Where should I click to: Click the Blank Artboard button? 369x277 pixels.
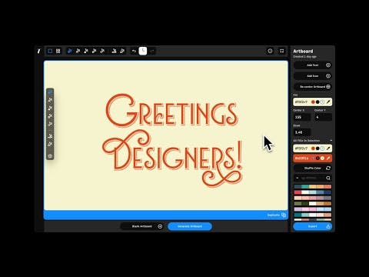142,226
